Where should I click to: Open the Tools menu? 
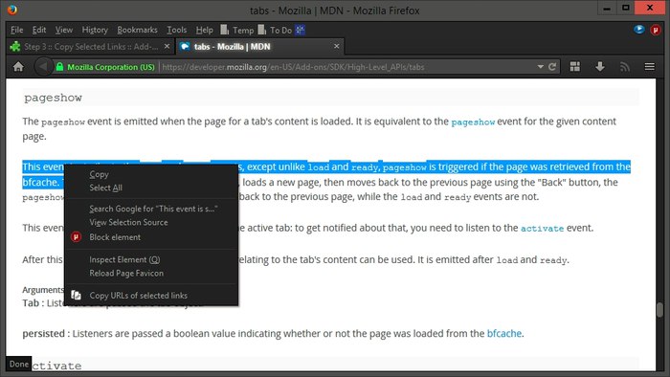(x=176, y=30)
